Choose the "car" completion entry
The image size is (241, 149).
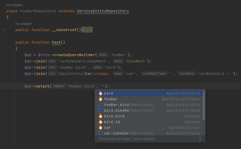coord(107,128)
